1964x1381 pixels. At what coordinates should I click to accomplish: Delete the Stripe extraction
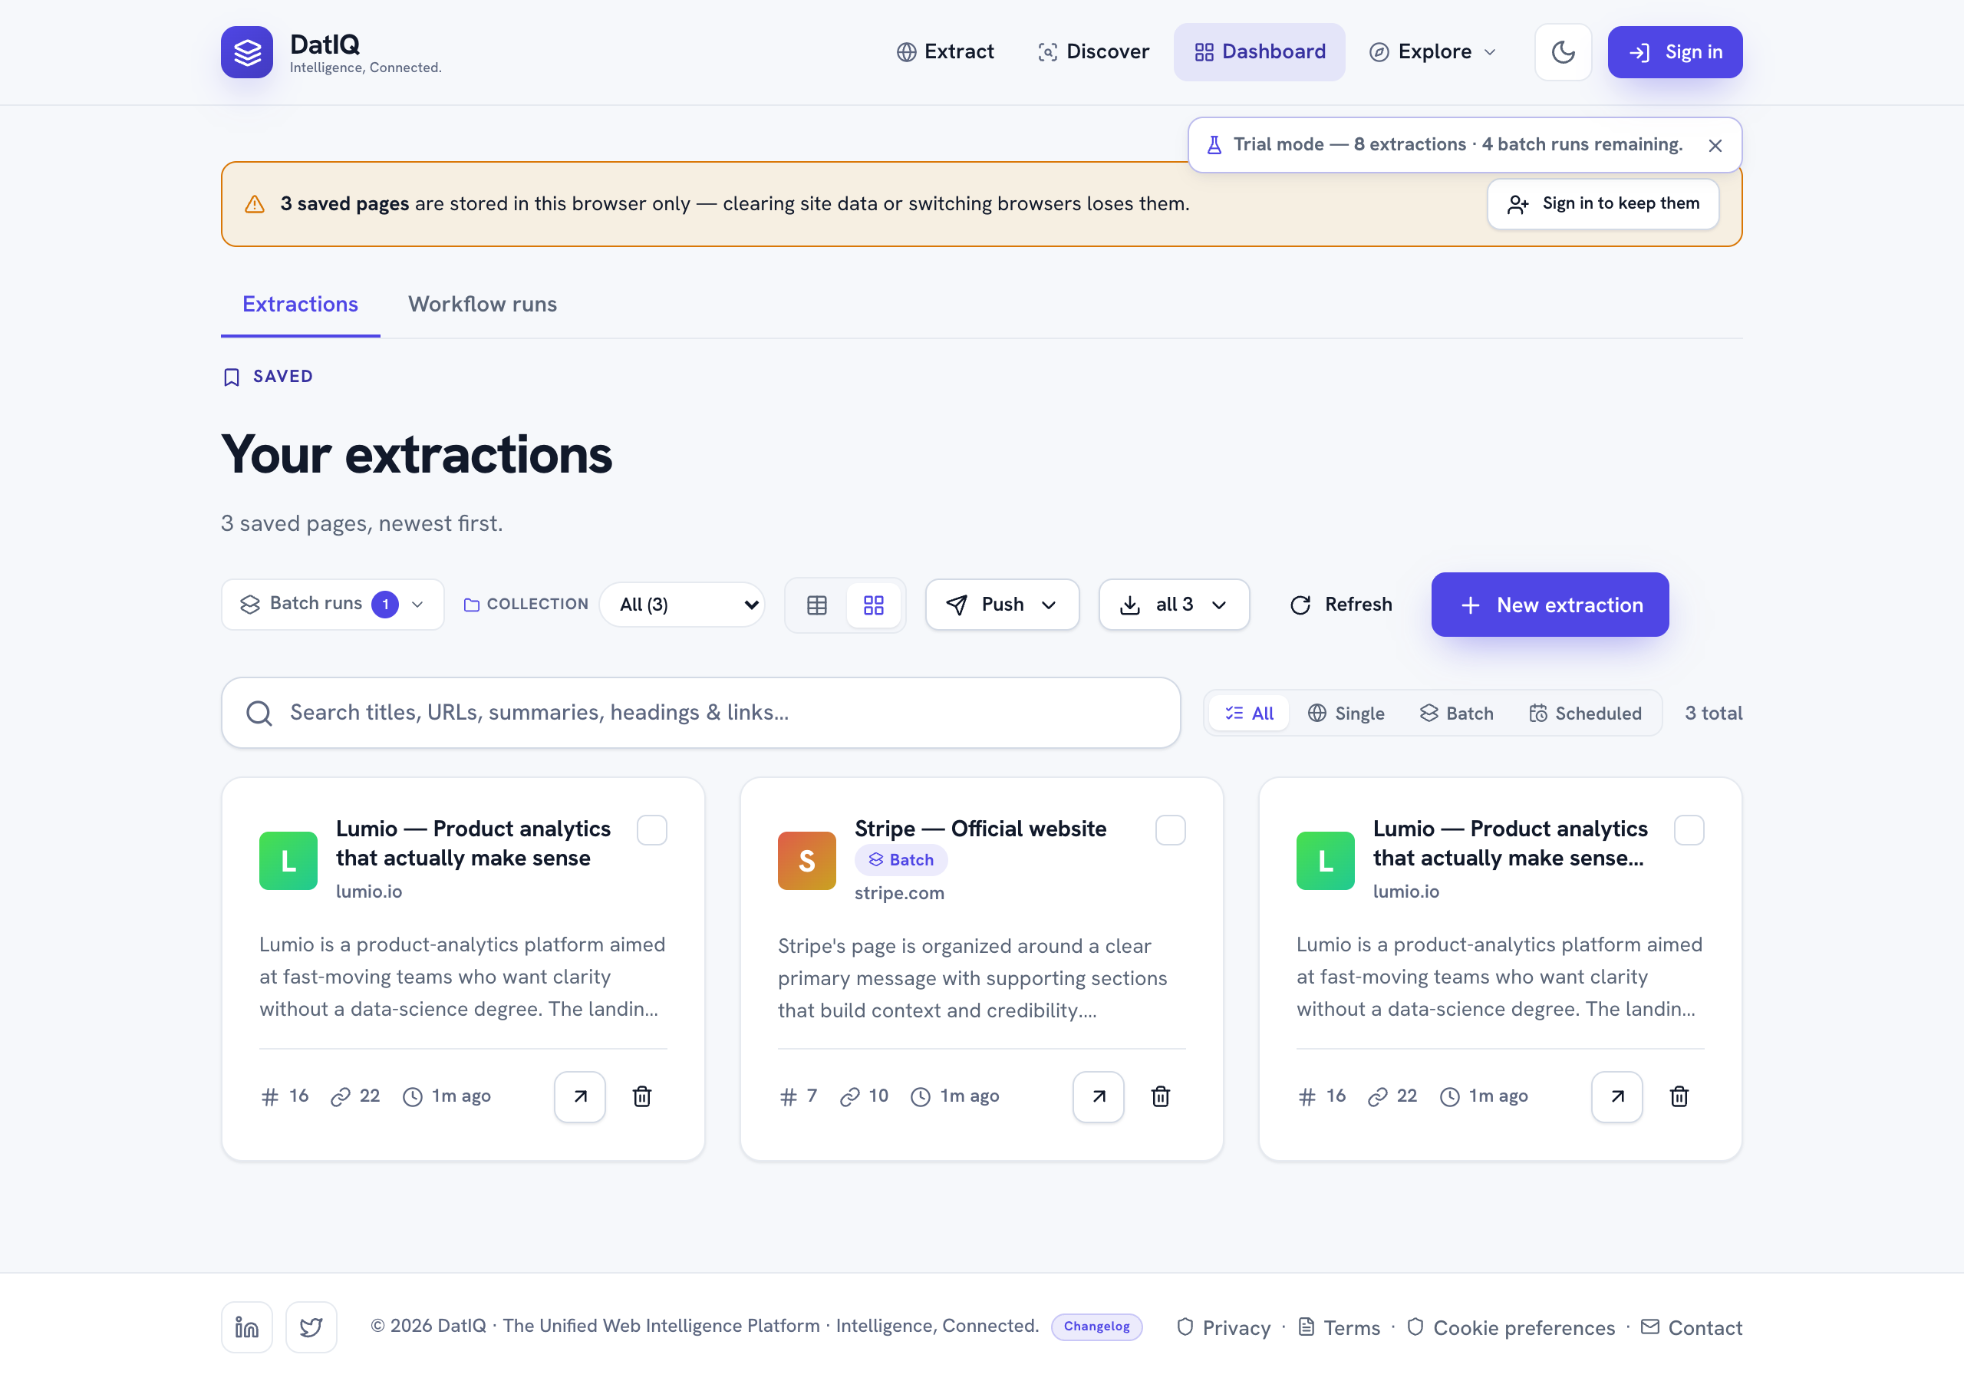(x=1161, y=1096)
